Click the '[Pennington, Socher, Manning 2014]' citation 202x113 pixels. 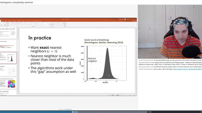coord(104,43)
